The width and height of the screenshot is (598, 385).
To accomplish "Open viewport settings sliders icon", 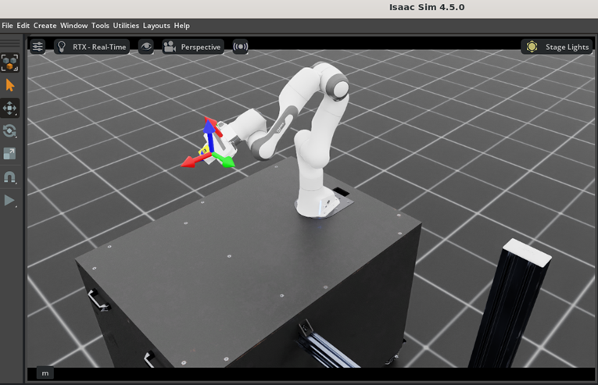I will tap(38, 47).
